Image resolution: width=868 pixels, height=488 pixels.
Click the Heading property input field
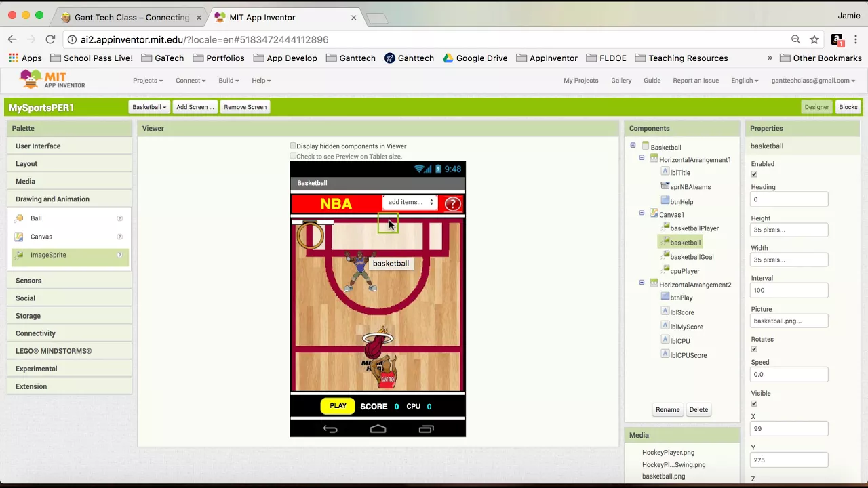[789, 199]
